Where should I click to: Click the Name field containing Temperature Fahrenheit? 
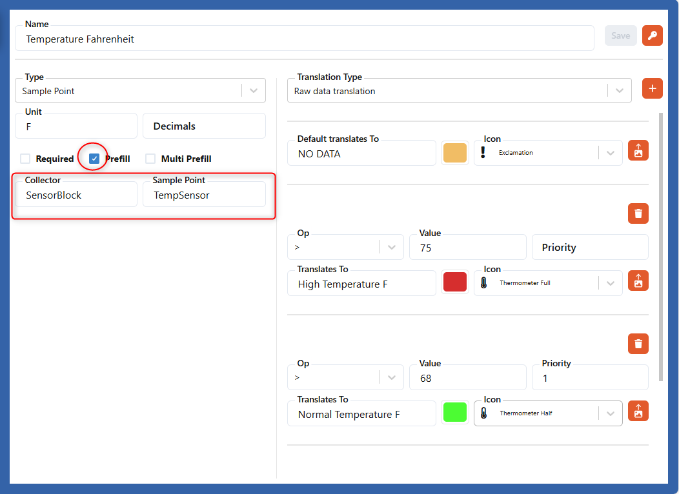(x=303, y=39)
